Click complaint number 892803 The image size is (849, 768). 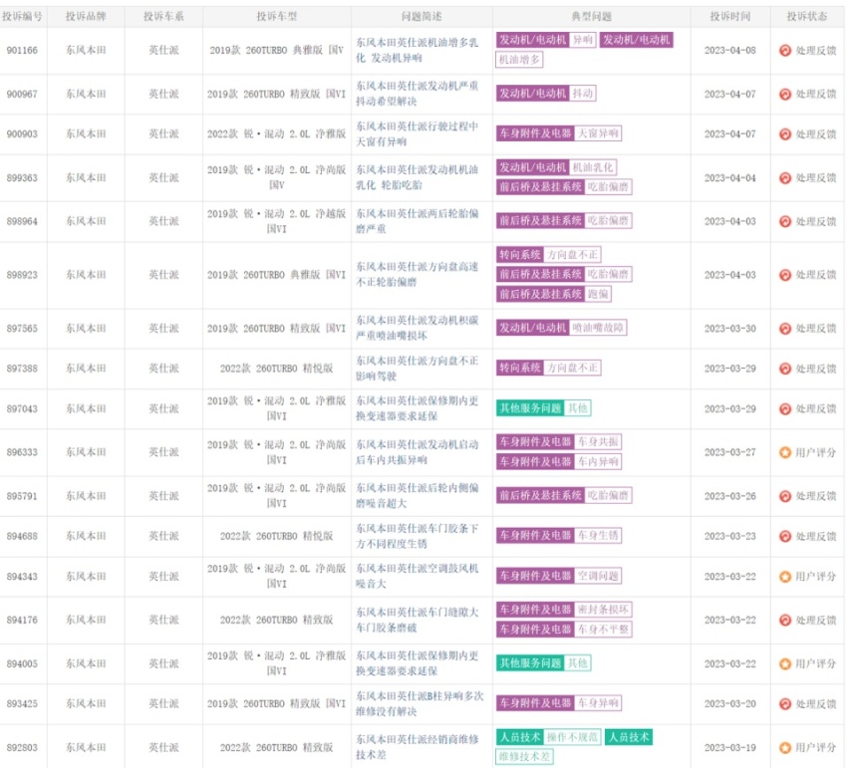coord(22,747)
